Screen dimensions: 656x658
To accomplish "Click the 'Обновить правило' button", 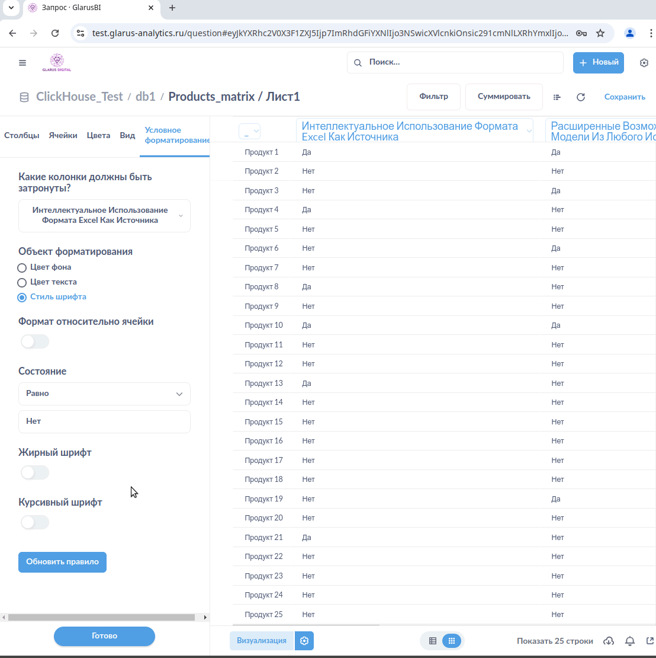I will tap(62, 562).
